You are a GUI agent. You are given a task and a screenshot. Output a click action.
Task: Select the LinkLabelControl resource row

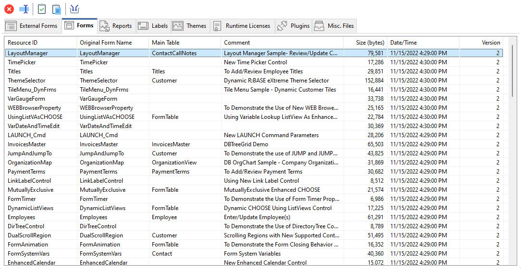[x=254, y=181]
